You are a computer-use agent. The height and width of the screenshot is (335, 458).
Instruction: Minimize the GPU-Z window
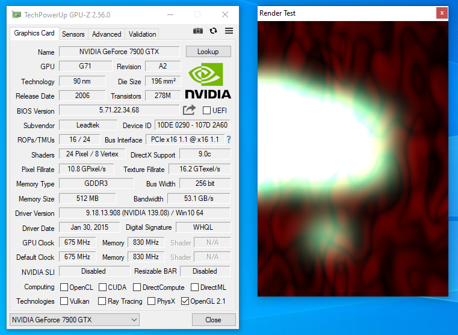point(170,14)
